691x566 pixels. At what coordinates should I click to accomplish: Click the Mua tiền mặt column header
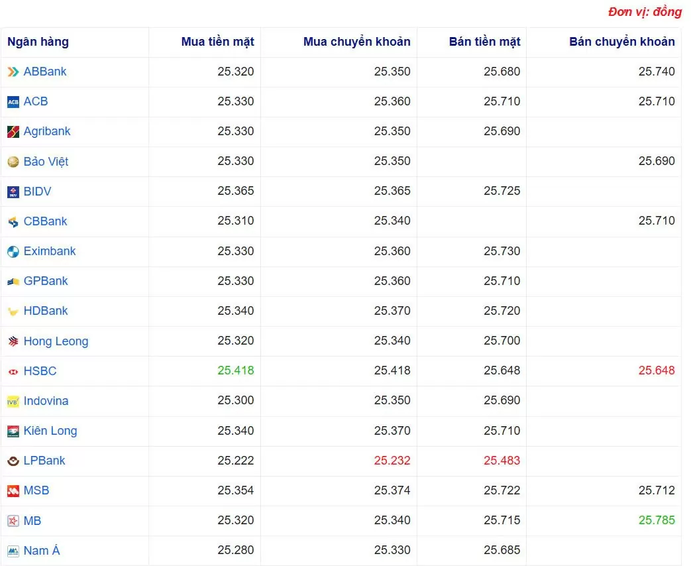[x=217, y=42]
